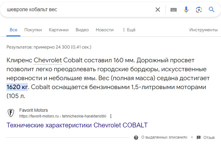Click the blue magnifier search icon
The height and width of the screenshot is (144, 221).
[x=211, y=10]
